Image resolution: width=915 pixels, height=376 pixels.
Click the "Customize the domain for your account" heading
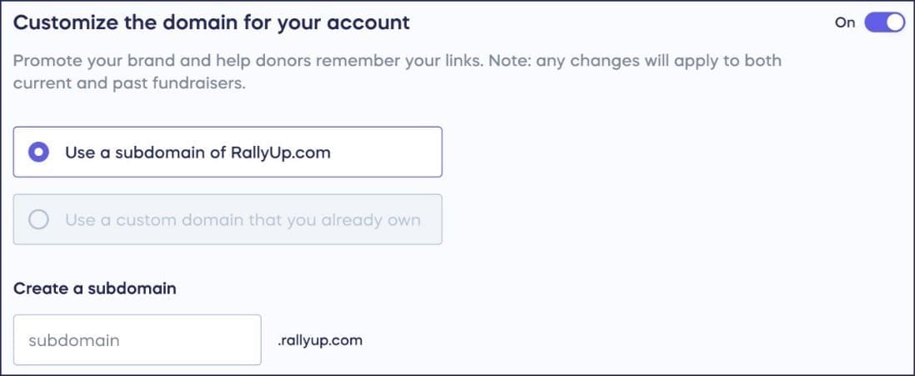coord(212,23)
